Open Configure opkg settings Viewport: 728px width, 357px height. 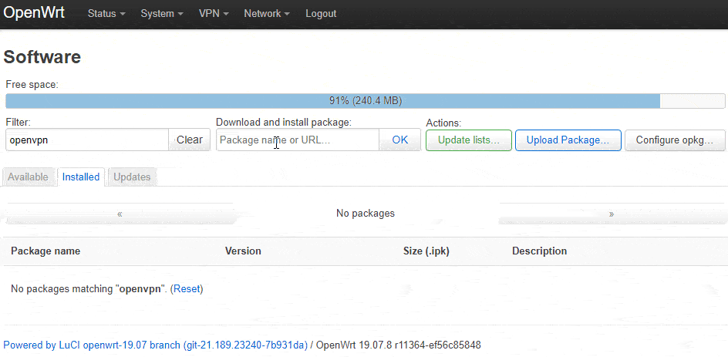pyautogui.click(x=675, y=140)
